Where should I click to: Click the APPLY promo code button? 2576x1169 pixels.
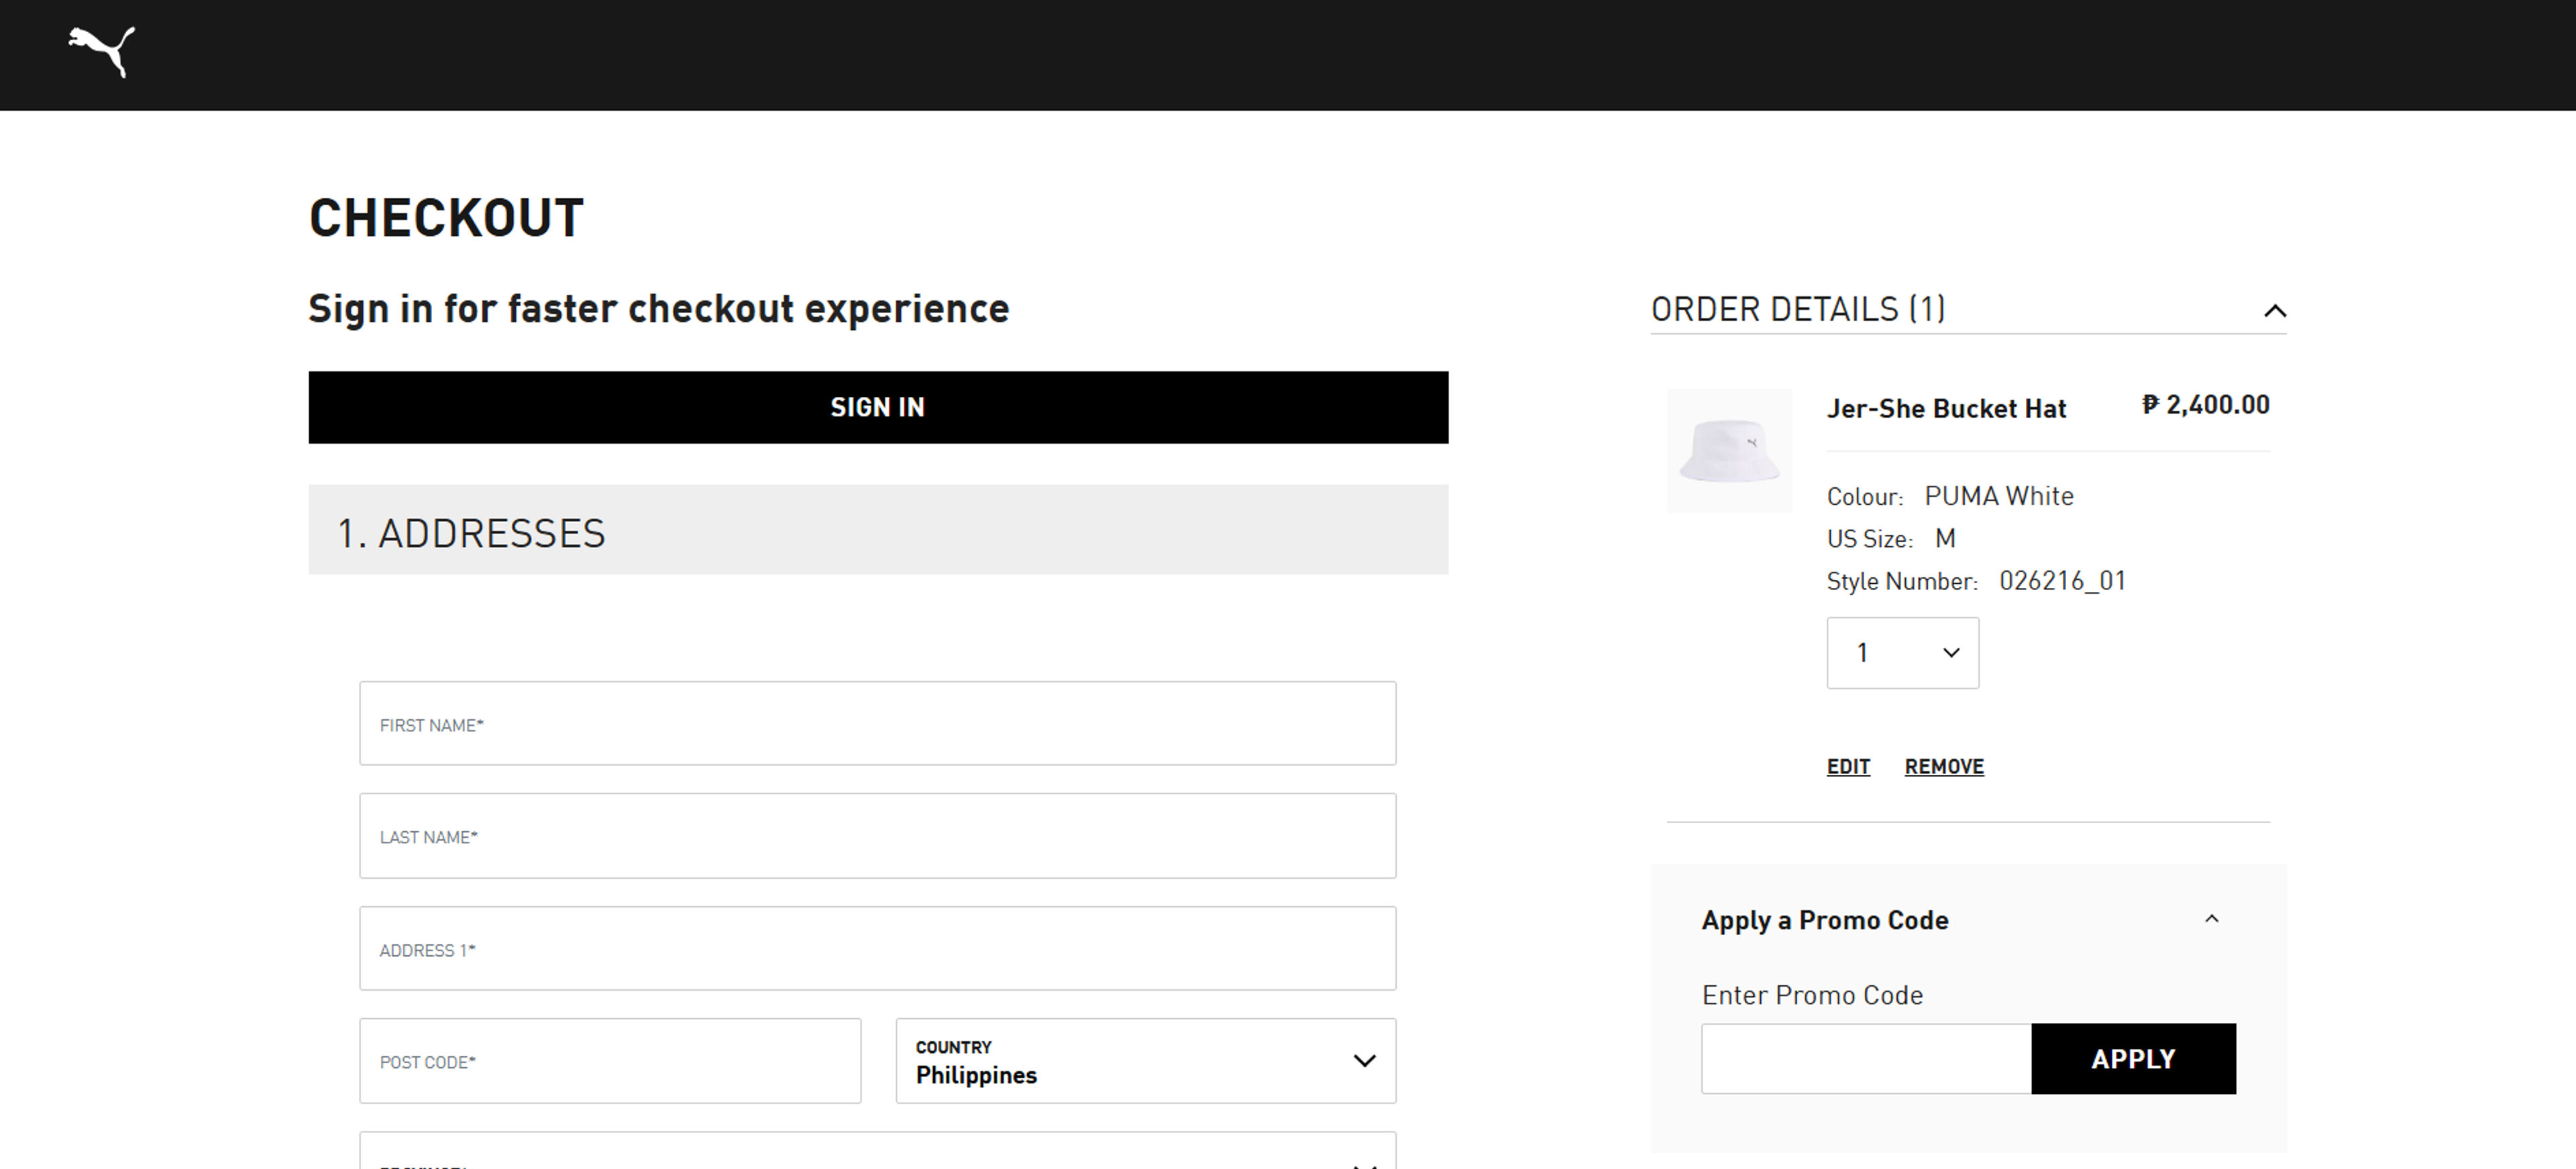tap(2134, 1059)
